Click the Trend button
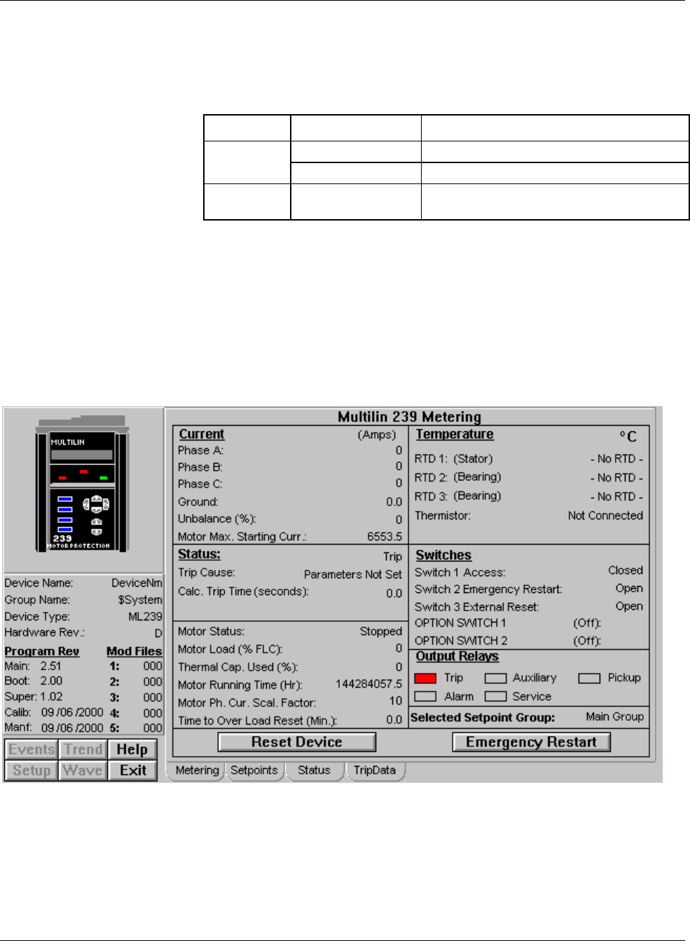Image resolution: width=690 pixels, height=941 pixels. [83, 749]
